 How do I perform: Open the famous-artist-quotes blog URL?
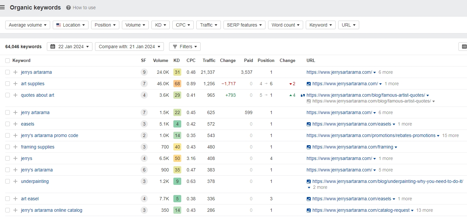(x=366, y=95)
